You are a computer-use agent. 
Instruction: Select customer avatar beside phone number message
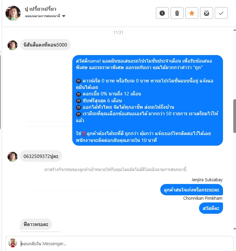pyautogui.click(x=13, y=157)
